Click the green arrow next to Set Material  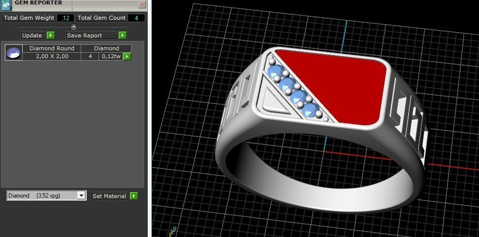[x=134, y=196]
